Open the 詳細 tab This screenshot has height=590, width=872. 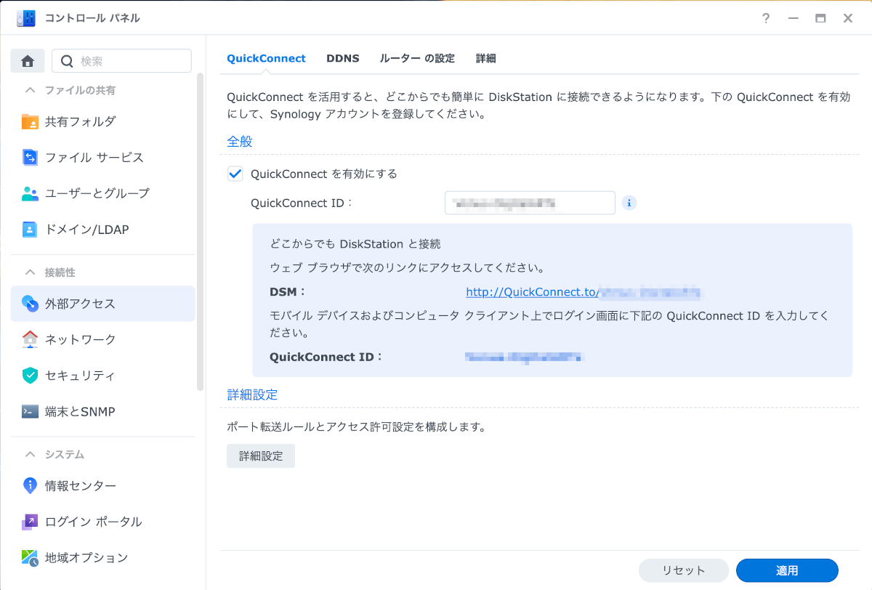[485, 59]
